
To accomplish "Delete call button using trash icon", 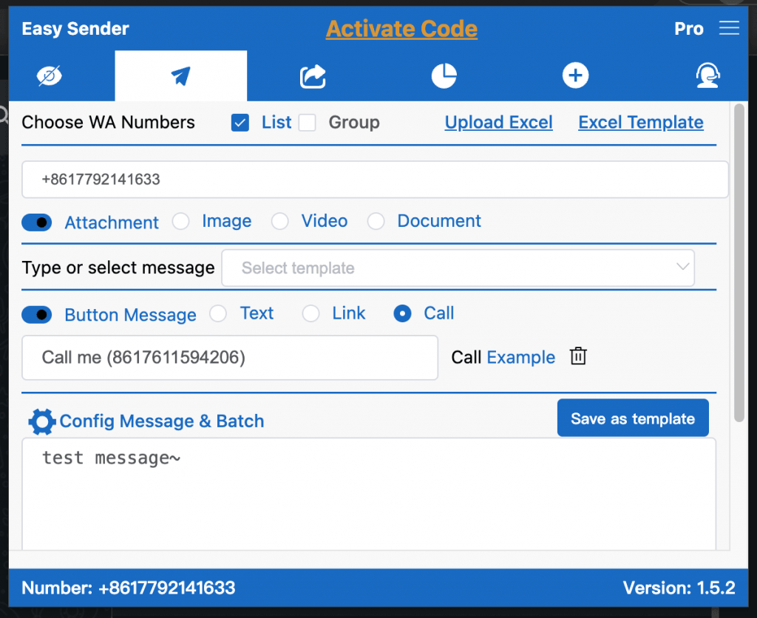I will (x=577, y=356).
